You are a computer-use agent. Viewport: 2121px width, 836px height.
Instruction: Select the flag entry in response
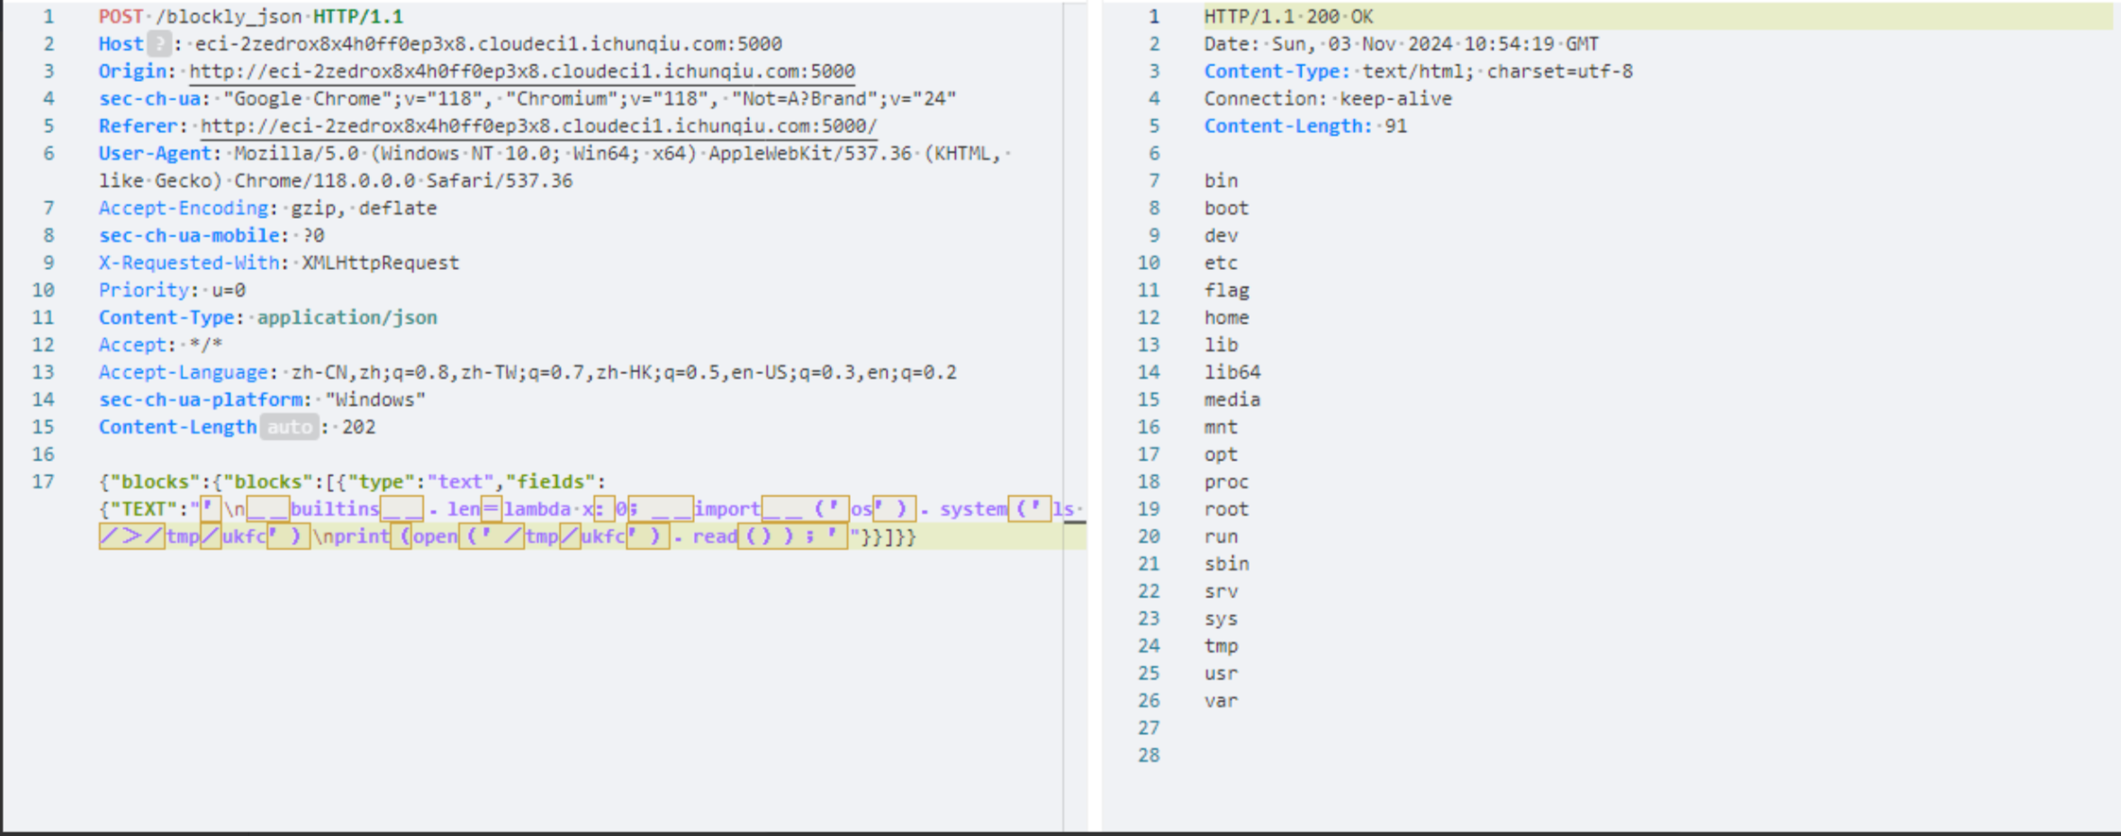(x=1227, y=290)
